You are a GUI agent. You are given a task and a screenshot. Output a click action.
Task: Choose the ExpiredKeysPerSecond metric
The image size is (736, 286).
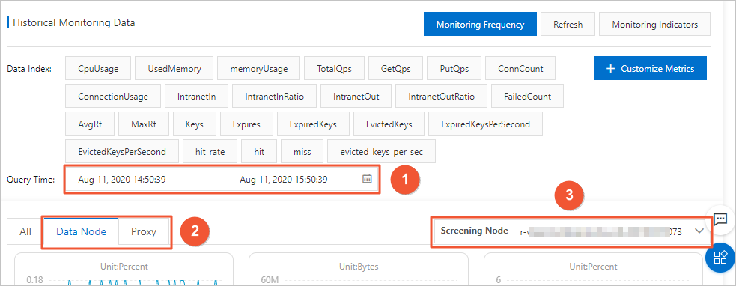coord(485,124)
